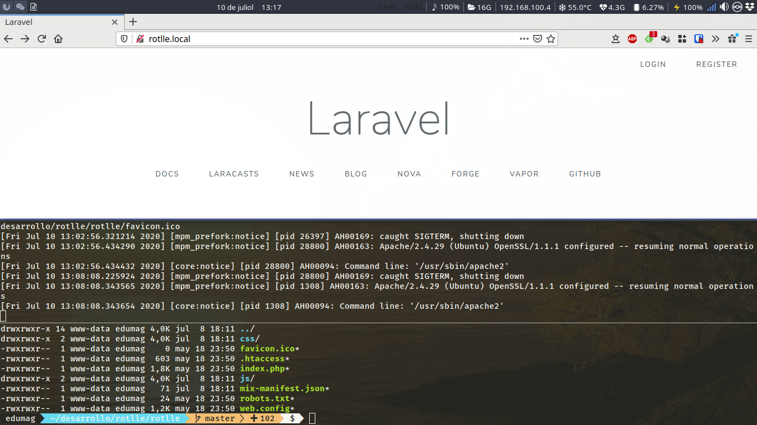Click the 10 de juliol date
The height and width of the screenshot is (425, 757).
[235, 7]
